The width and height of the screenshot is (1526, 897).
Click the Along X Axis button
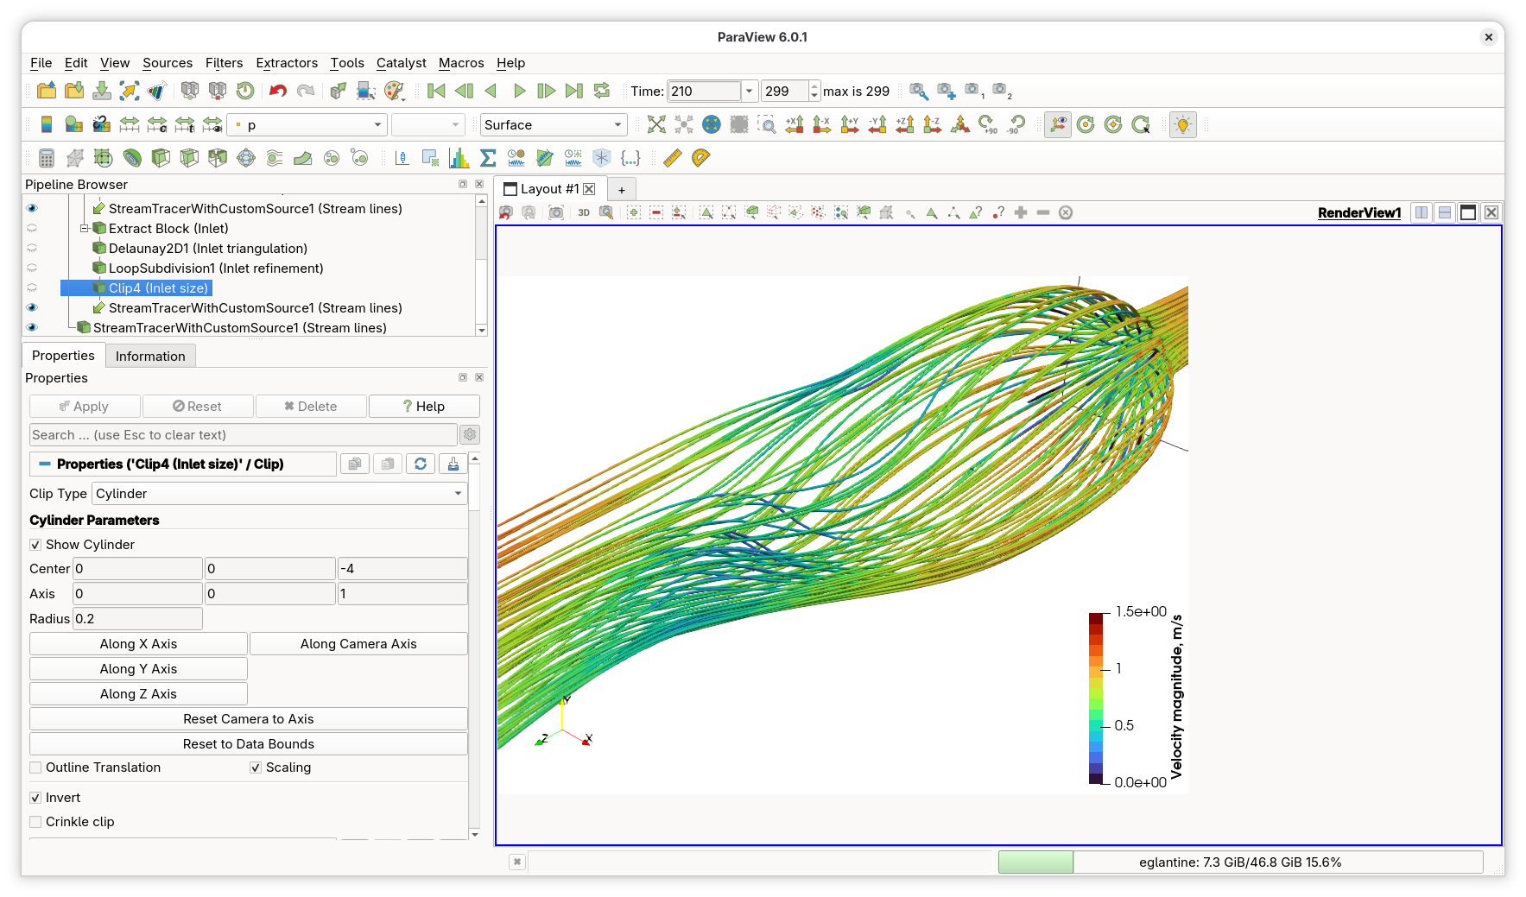click(x=138, y=644)
